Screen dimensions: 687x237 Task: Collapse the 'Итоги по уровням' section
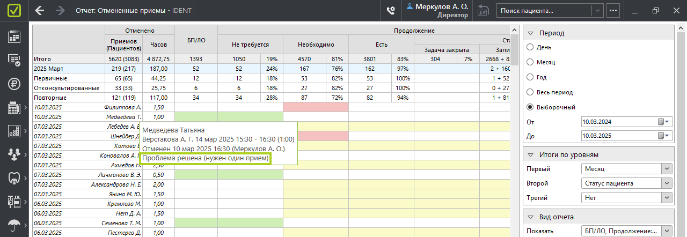coord(530,155)
